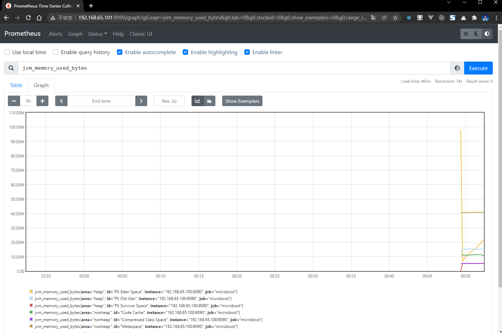This screenshot has width=502, height=333.
Task: Open the browser three-dot menu
Action: (496, 18)
